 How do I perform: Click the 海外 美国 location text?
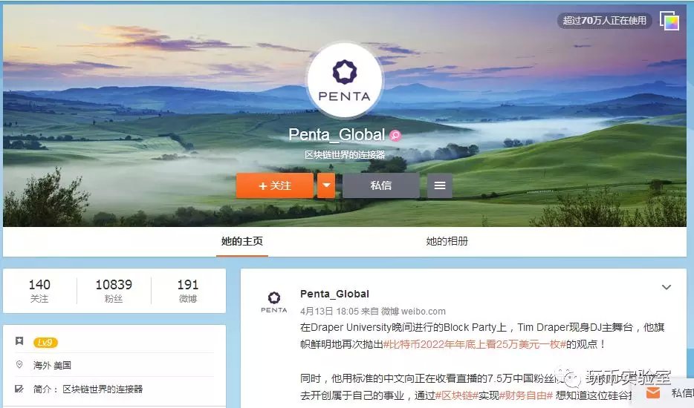(52, 365)
